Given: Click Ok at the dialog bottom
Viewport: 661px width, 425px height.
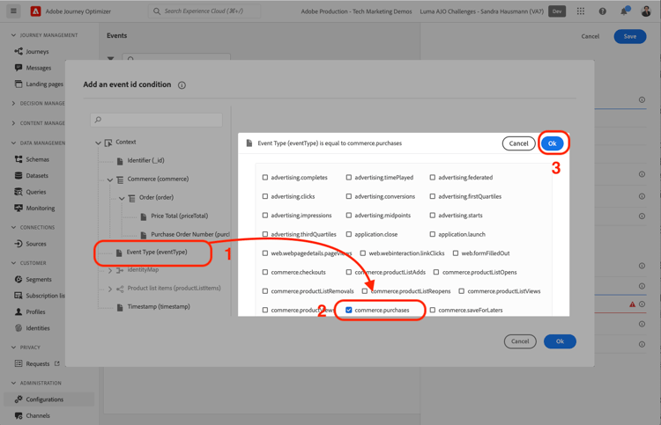Looking at the screenshot, I should (x=560, y=341).
